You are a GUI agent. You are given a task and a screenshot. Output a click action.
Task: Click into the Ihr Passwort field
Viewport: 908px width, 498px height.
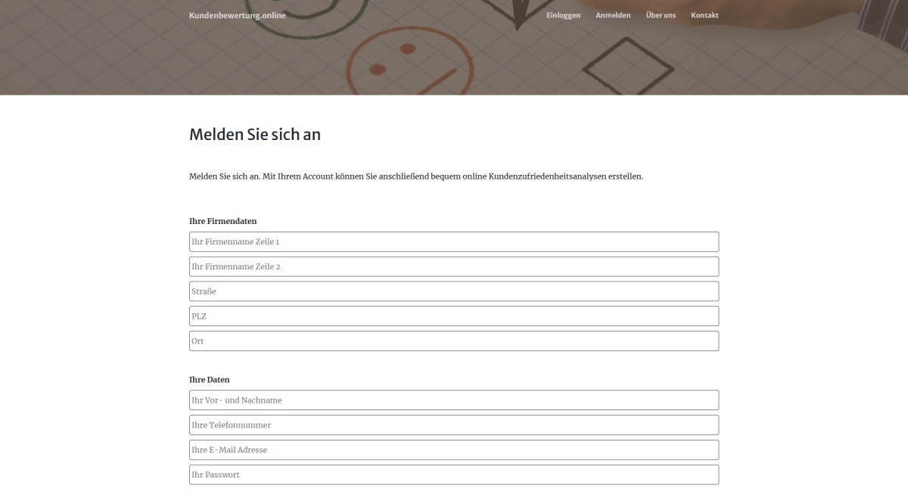tap(454, 475)
